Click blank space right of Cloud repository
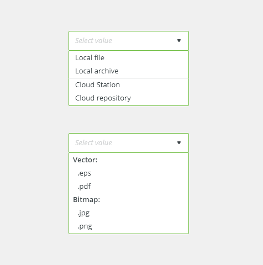This screenshot has height=265, width=263. pos(160,98)
